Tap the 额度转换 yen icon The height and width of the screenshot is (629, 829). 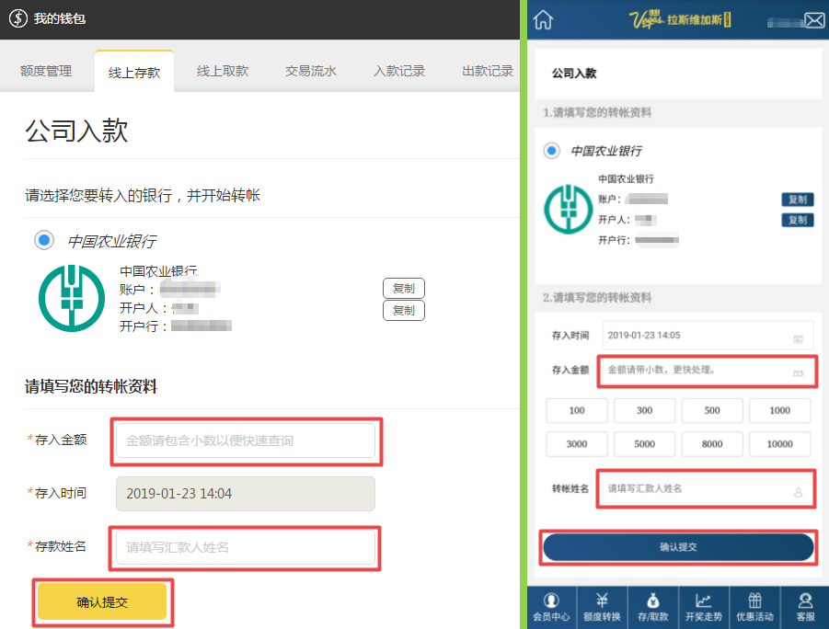[602, 607]
